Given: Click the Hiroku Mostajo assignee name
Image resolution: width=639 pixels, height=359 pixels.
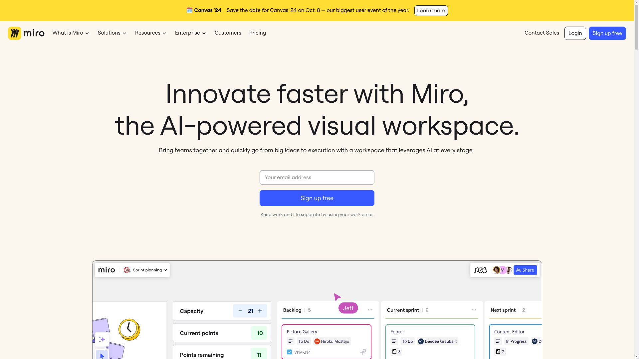Looking at the screenshot, I should (x=335, y=341).
